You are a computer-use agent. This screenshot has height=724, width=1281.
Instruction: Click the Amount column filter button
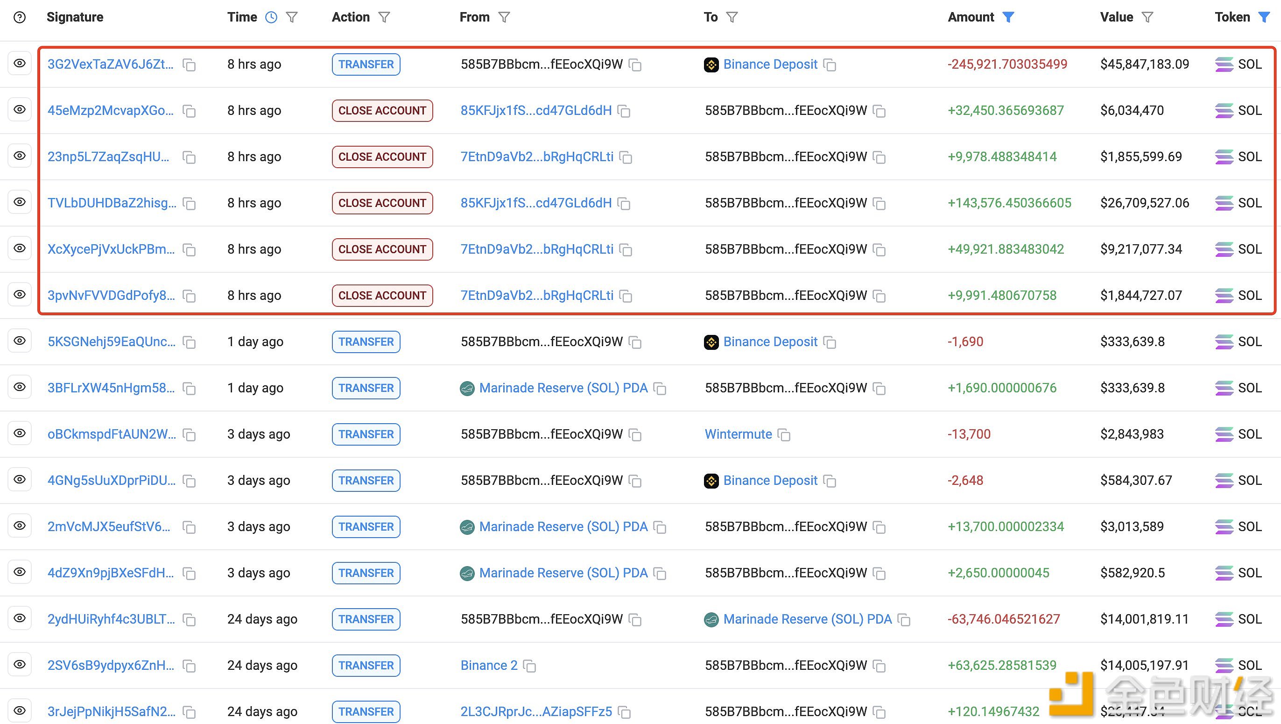1010,18
